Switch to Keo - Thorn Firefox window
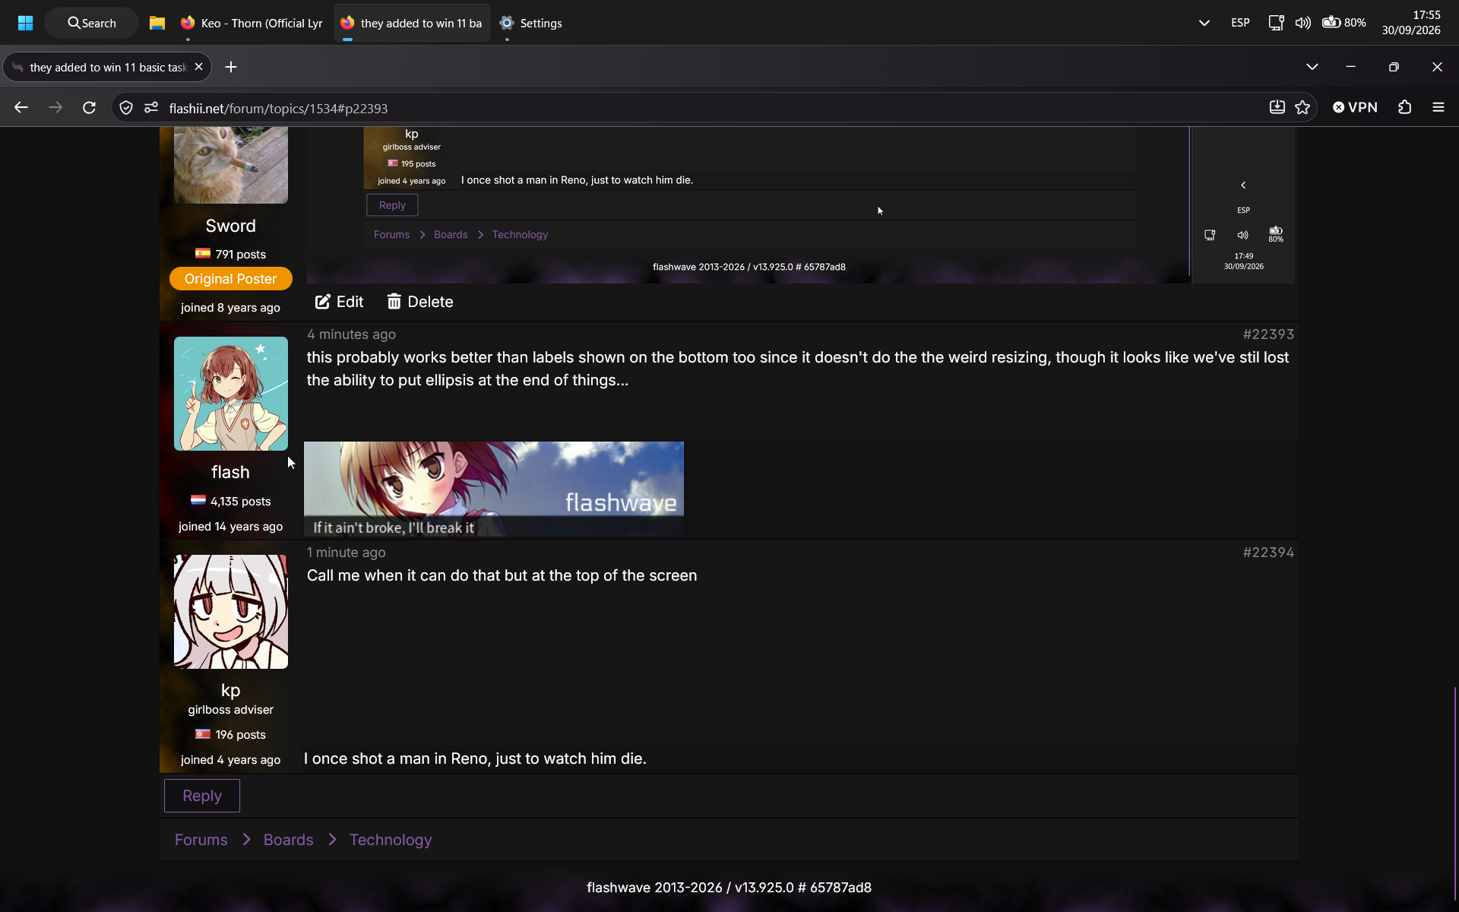 (252, 23)
